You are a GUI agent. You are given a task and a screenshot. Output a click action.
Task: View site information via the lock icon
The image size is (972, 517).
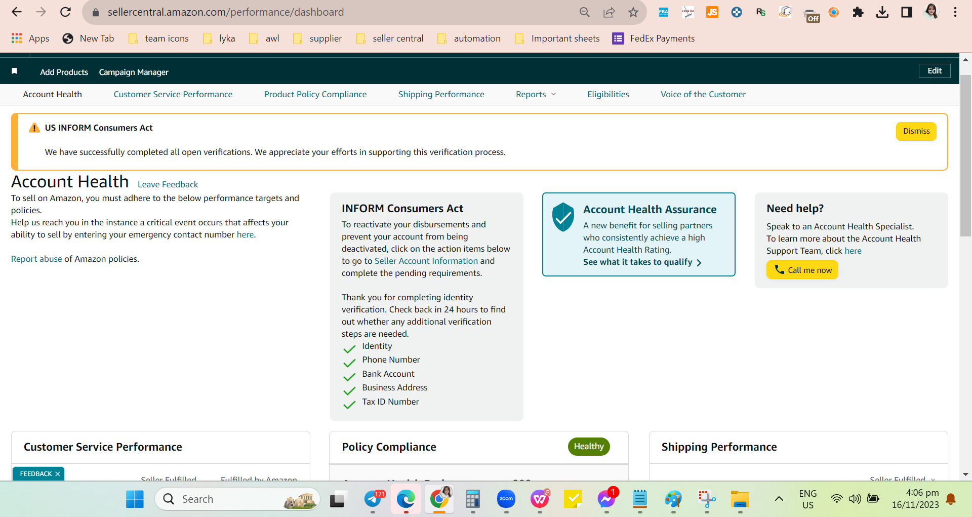(95, 12)
